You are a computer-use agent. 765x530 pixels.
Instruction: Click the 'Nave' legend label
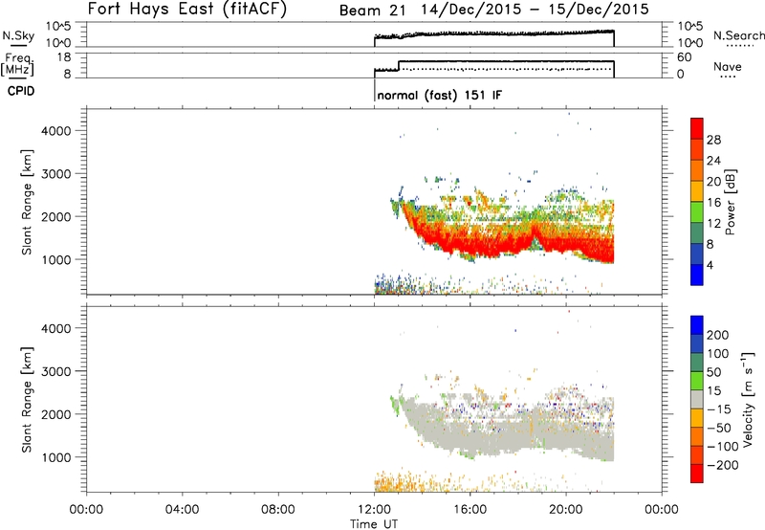(x=728, y=66)
